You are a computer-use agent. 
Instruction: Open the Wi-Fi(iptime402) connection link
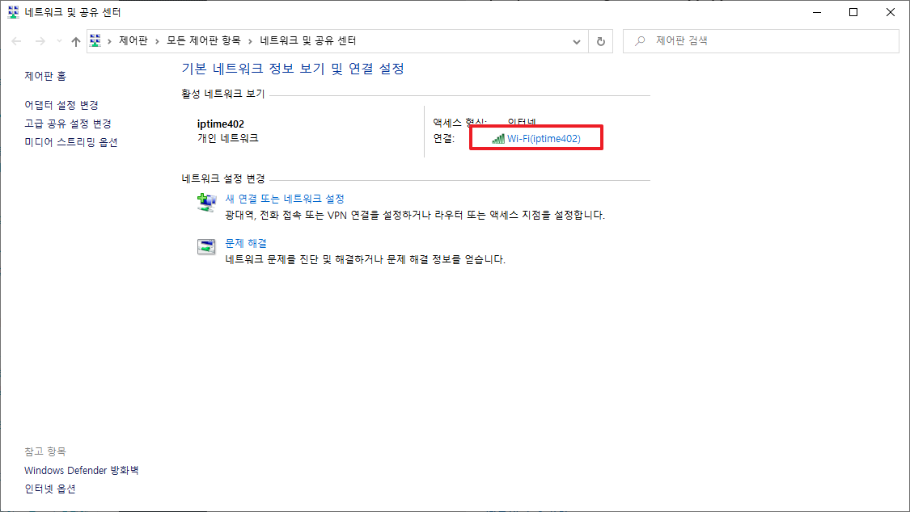pos(544,138)
